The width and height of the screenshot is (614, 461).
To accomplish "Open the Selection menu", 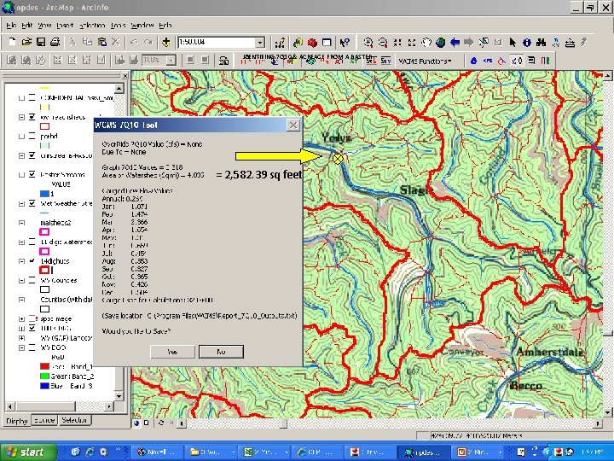I will (91, 26).
